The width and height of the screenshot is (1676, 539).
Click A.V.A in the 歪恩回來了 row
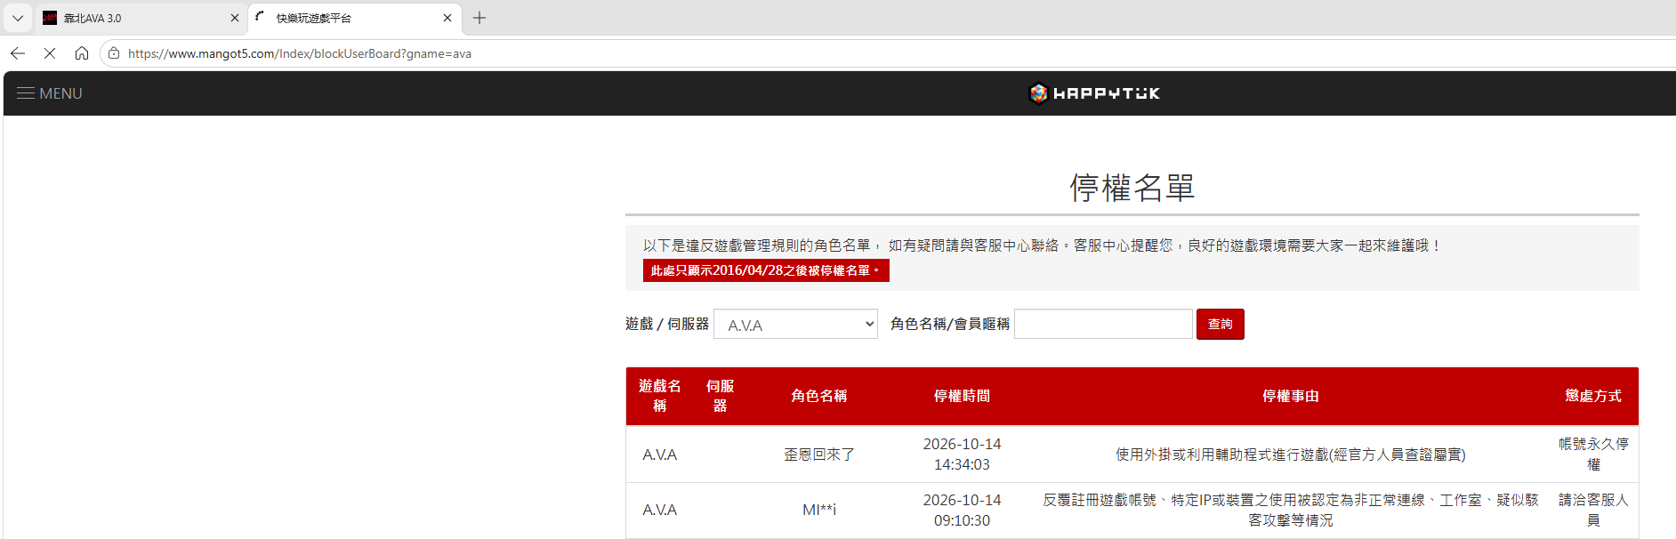[x=660, y=455]
